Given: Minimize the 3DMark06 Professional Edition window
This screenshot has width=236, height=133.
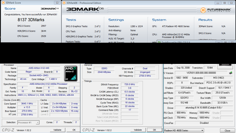Looking at the screenshot, I should (218, 3).
